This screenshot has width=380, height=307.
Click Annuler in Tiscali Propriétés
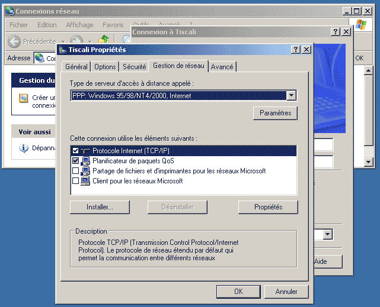(x=286, y=292)
